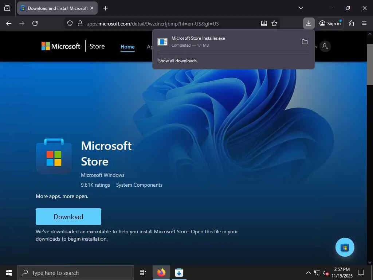Click the blue Download button

(68, 217)
